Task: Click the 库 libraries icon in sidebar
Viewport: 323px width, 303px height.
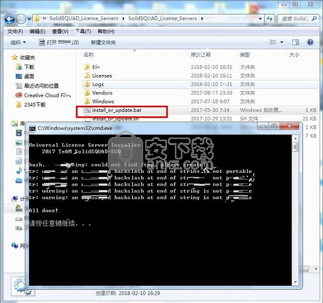Action: pos(15,124)
